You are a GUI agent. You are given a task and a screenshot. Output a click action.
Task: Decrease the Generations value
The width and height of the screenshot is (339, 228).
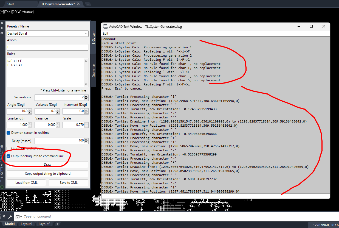pyautogui.click(x=86, y=99)
